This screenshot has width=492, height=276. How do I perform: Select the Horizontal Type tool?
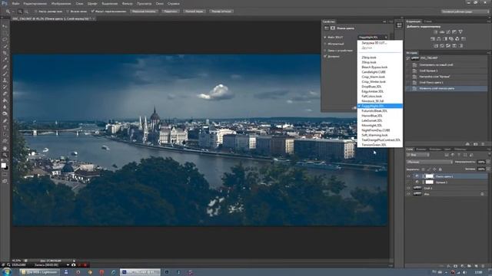click(5, 128)
